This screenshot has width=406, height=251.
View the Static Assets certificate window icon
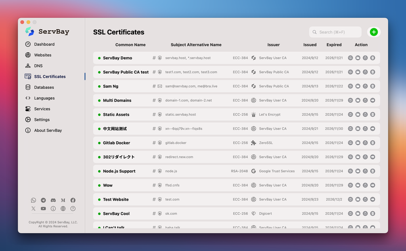[358, 114]
